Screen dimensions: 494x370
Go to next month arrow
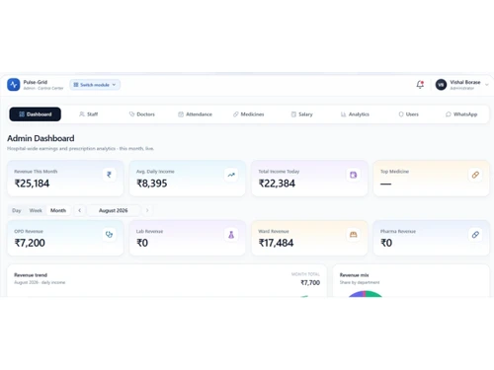click(x=147, y=210)
